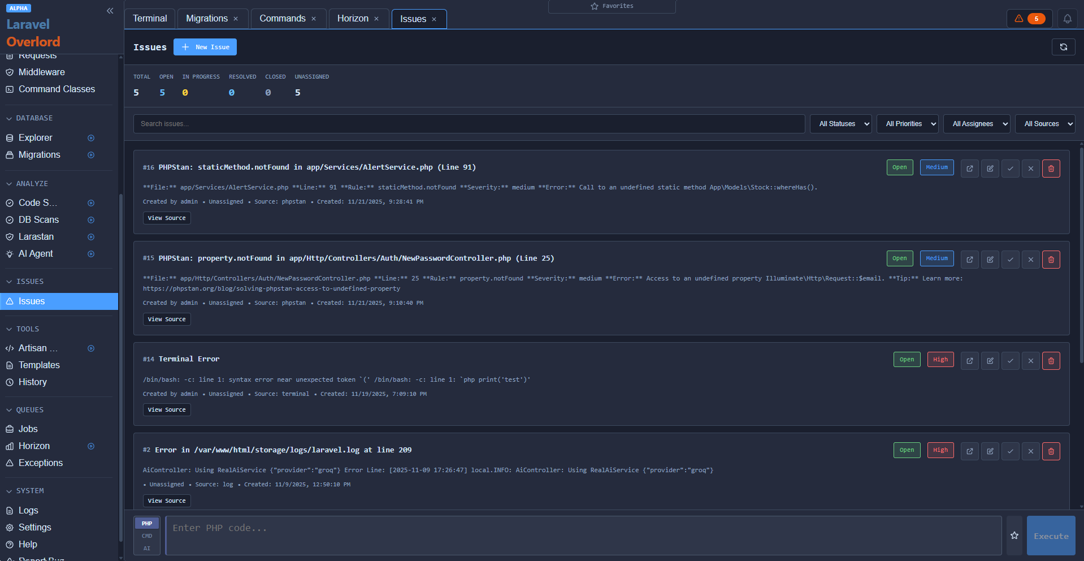Open the notification bell
Screen dimensions: 1084x561
tap(1067, 18)
